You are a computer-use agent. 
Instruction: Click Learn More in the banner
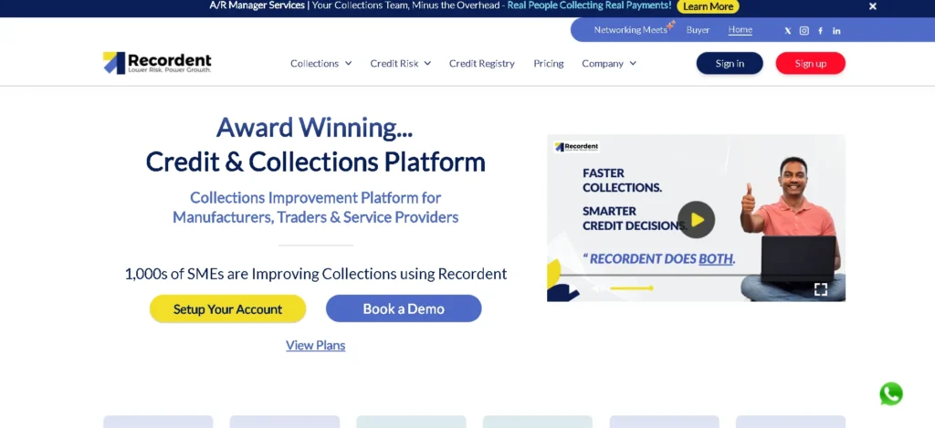708,6
